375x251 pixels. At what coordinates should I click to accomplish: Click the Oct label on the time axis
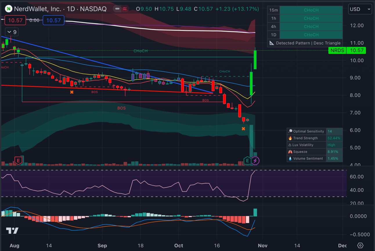tap(179, 245)
